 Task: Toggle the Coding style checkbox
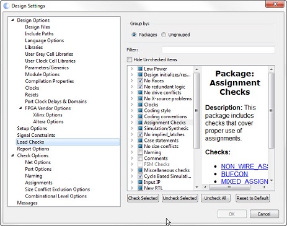[x=140, y=110]
